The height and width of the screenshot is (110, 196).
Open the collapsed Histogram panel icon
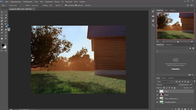pyautogui.click(x=153, y=16)
